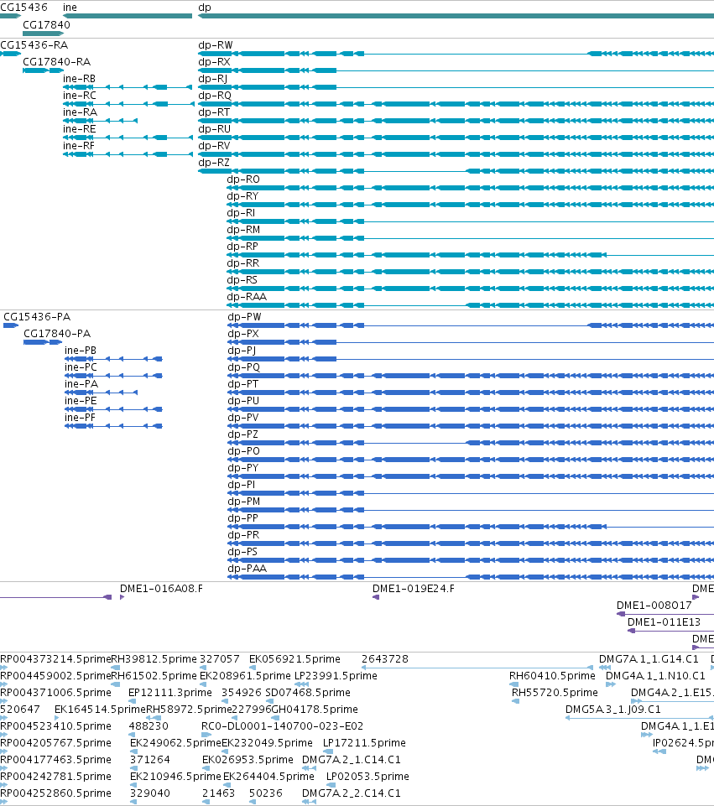Click protein dp-PX

pyautogui.click(x=243, y=334)
